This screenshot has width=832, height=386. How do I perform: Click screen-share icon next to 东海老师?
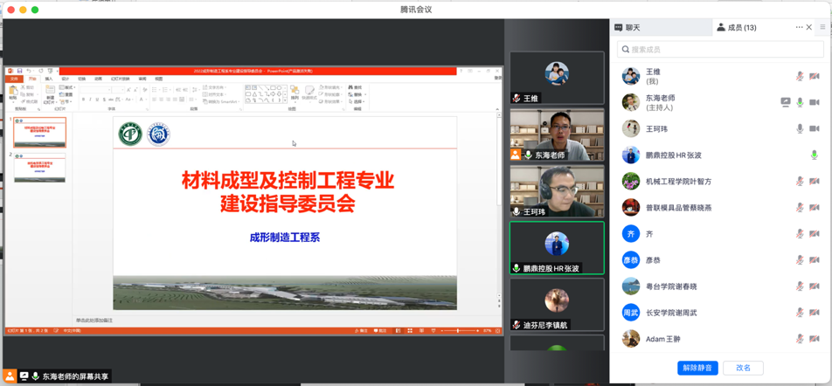pos(785,103)
